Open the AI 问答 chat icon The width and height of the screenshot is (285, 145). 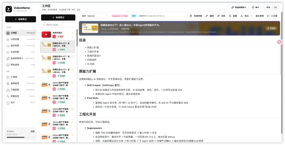[x=268, y=16]
